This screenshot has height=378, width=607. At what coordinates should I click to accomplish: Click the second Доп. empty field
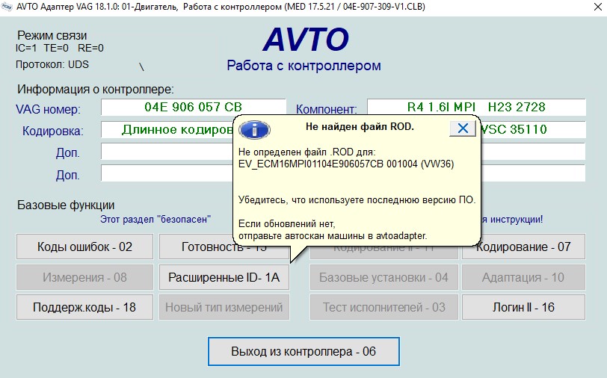coord(167,173)
